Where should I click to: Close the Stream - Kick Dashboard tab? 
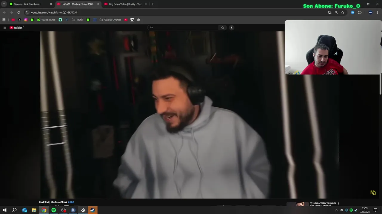[51, 4]
